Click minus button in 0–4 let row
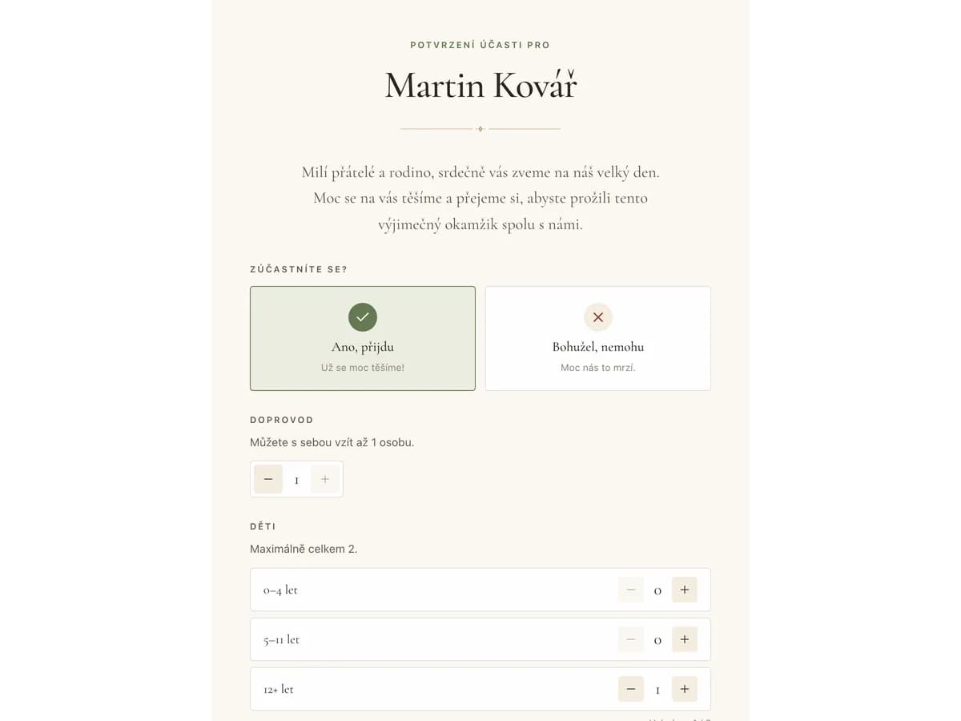 coord(631,590)
